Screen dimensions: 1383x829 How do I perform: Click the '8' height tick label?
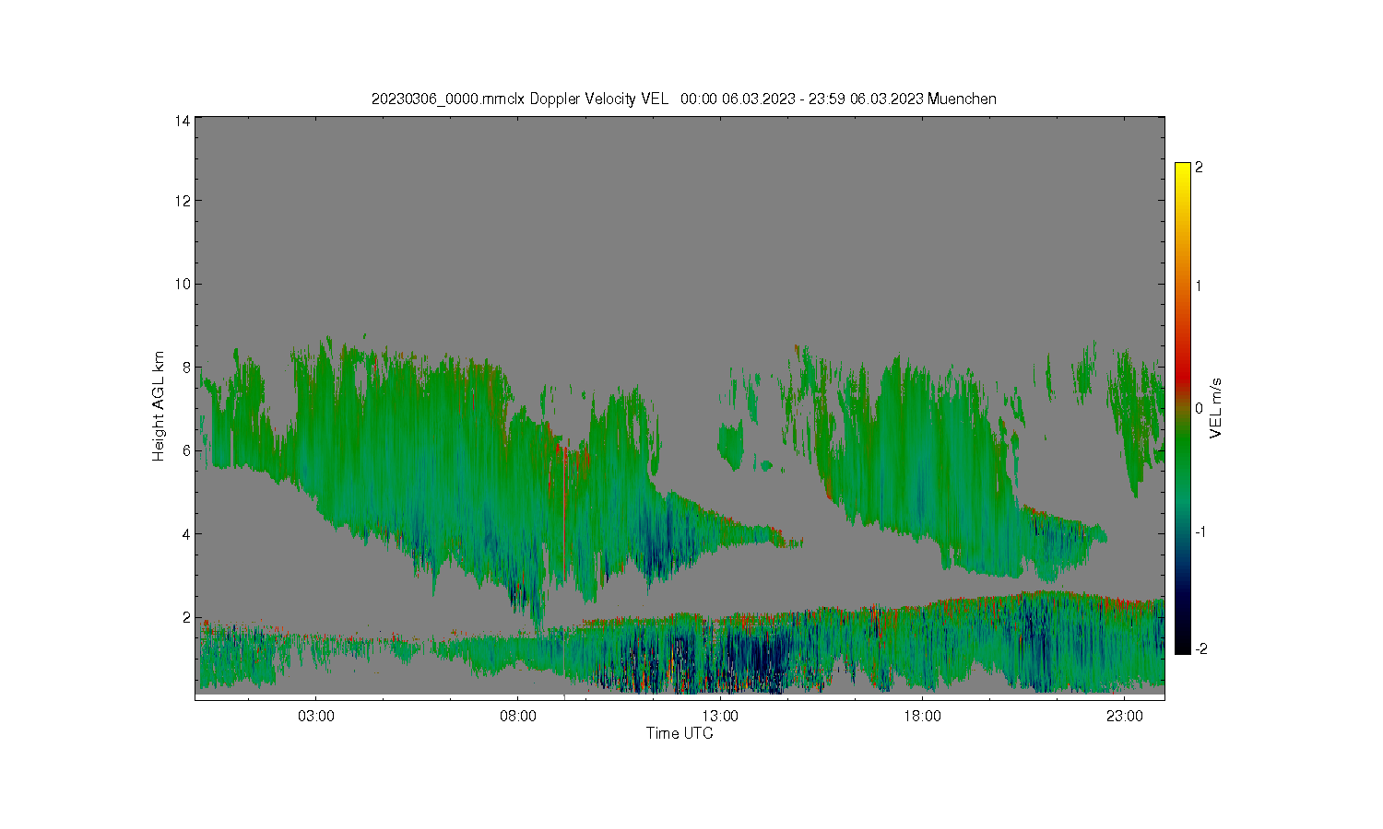coord(186,368)
